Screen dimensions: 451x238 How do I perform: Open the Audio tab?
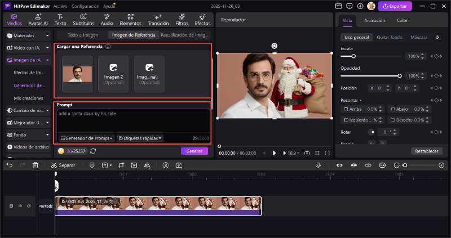point(107,20)
